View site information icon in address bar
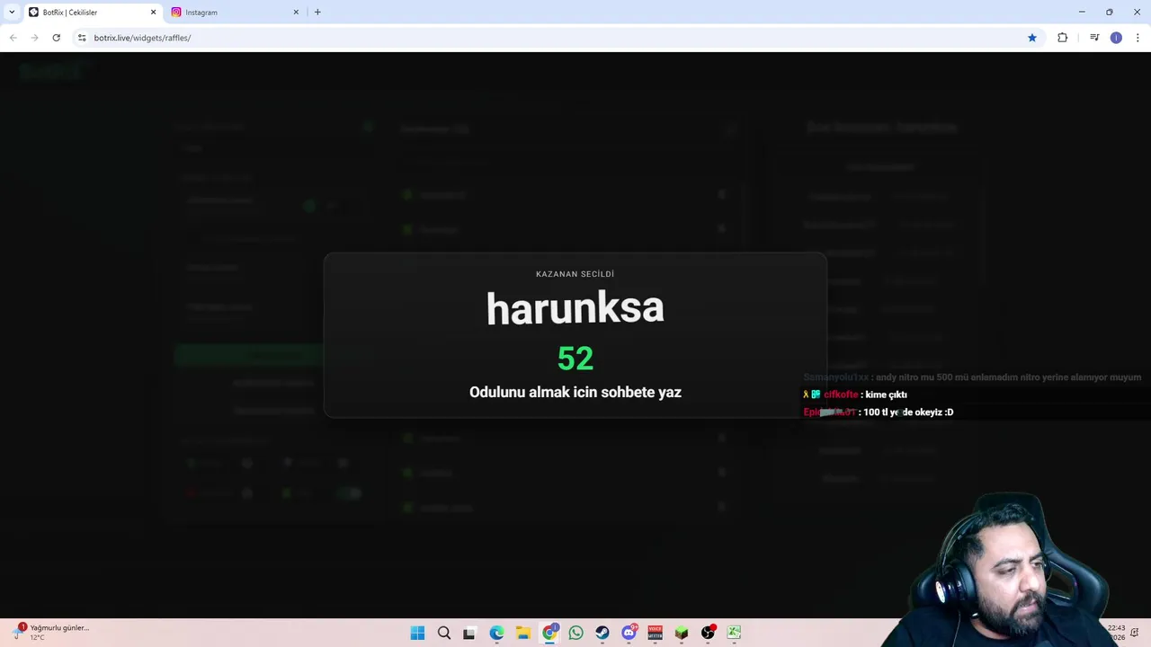 tap(82, 38)
